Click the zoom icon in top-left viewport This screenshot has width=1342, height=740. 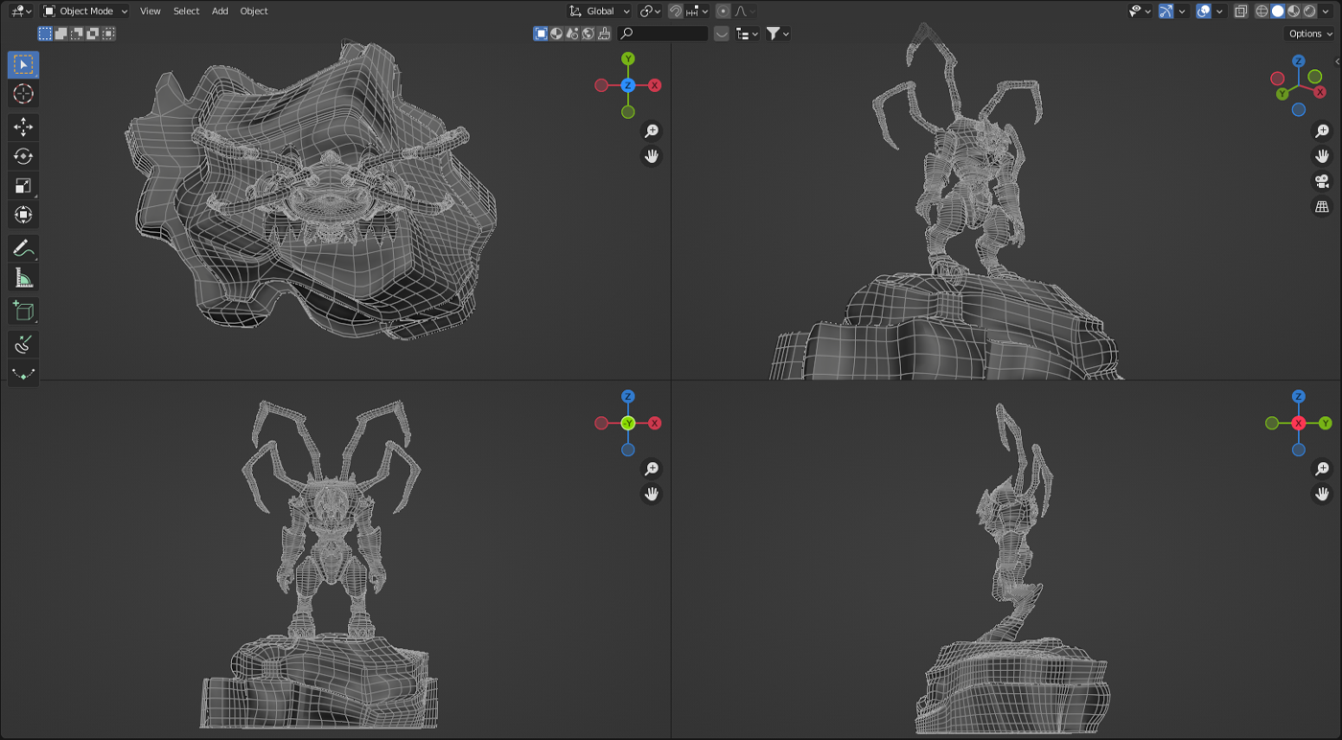tap(652, 131)
